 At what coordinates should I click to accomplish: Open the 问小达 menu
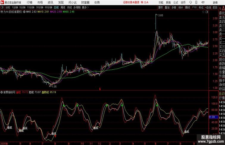pos(72,2)
